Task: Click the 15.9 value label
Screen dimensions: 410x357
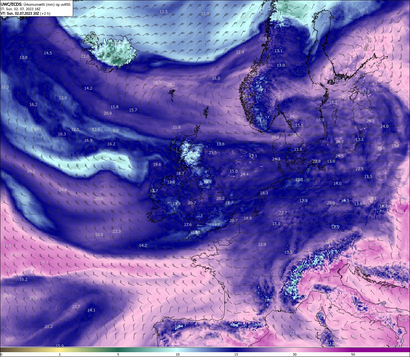Action: point(60,346)
